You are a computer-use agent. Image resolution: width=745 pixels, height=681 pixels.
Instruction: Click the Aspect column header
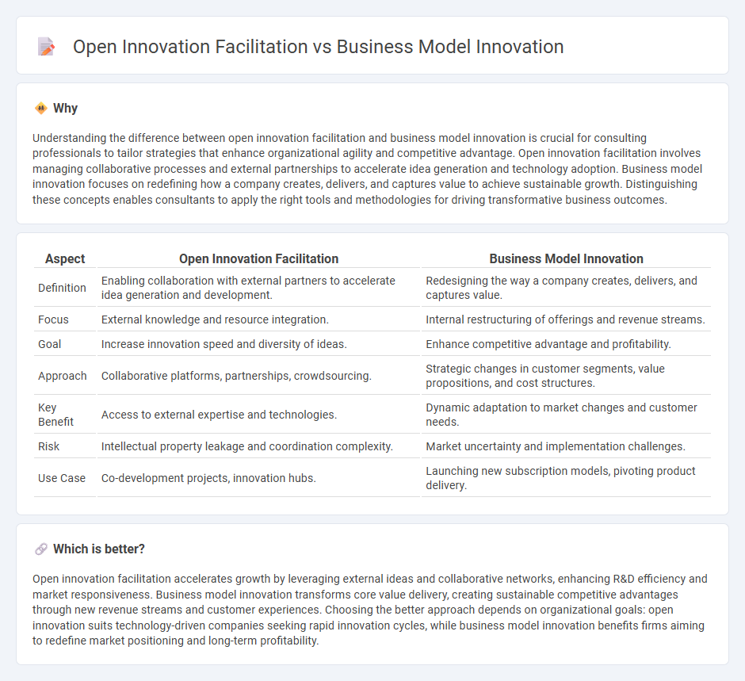[65, 259]
